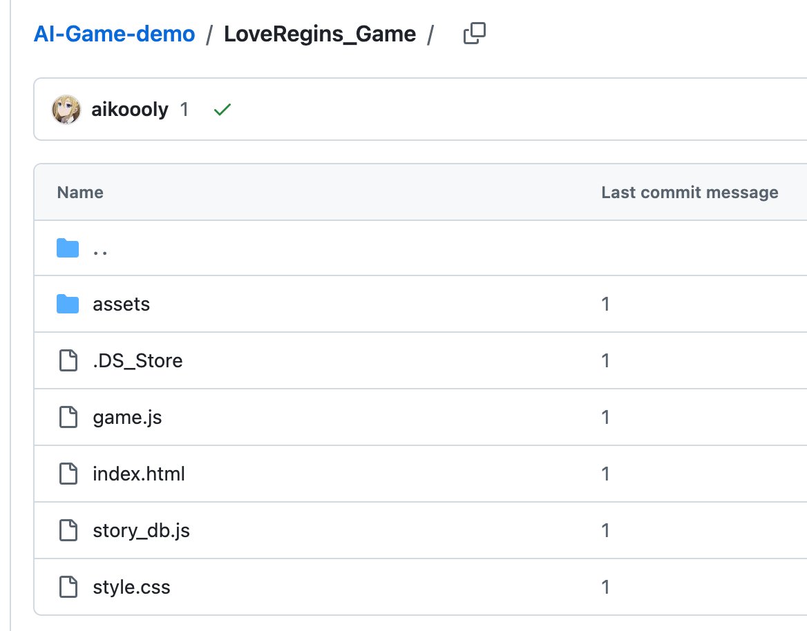807x631 pixels.
Task: Copy the path with the copy icon
Action: coord(475,34)
